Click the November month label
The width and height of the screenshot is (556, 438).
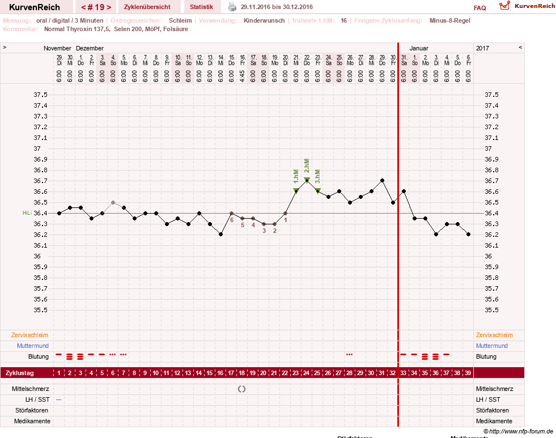tap(57, 48)
